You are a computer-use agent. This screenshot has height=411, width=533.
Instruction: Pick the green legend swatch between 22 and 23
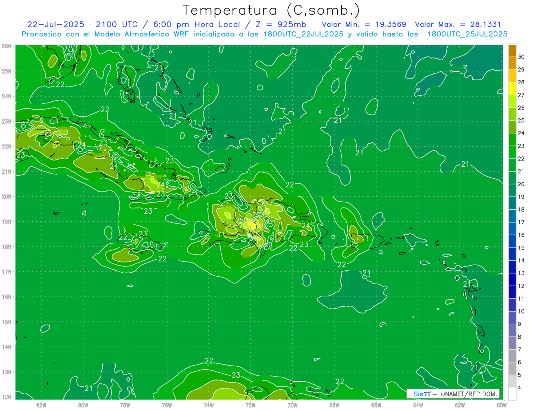[512, 153]
